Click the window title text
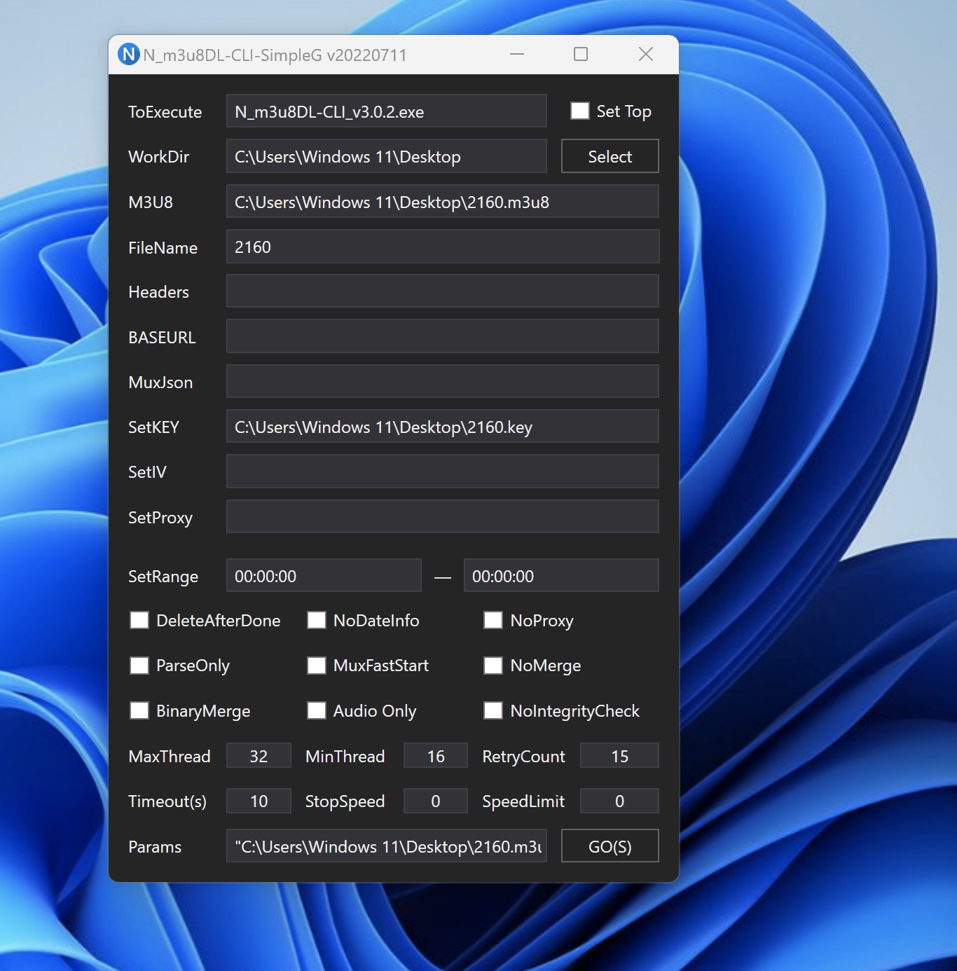The image size is (957, 971). coord(275,55)
